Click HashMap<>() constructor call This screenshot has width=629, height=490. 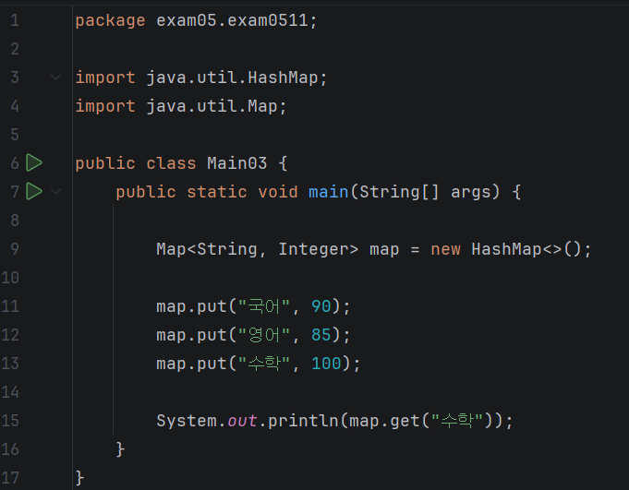[526, 249]
